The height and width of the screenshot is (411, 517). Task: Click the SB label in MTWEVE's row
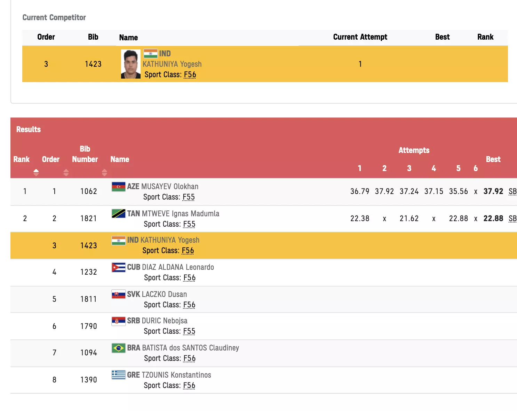(x=512, y=219)
